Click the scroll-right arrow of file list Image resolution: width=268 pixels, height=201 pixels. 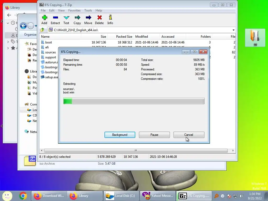[x=233, y=150]
